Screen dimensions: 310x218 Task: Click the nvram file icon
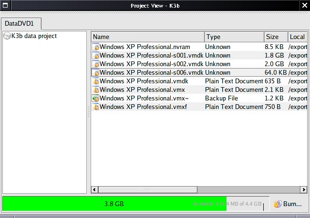tap(95, 47)
